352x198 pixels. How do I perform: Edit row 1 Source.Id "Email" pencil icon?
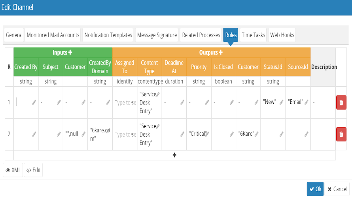pyautogui.click(x=307, y=102)
